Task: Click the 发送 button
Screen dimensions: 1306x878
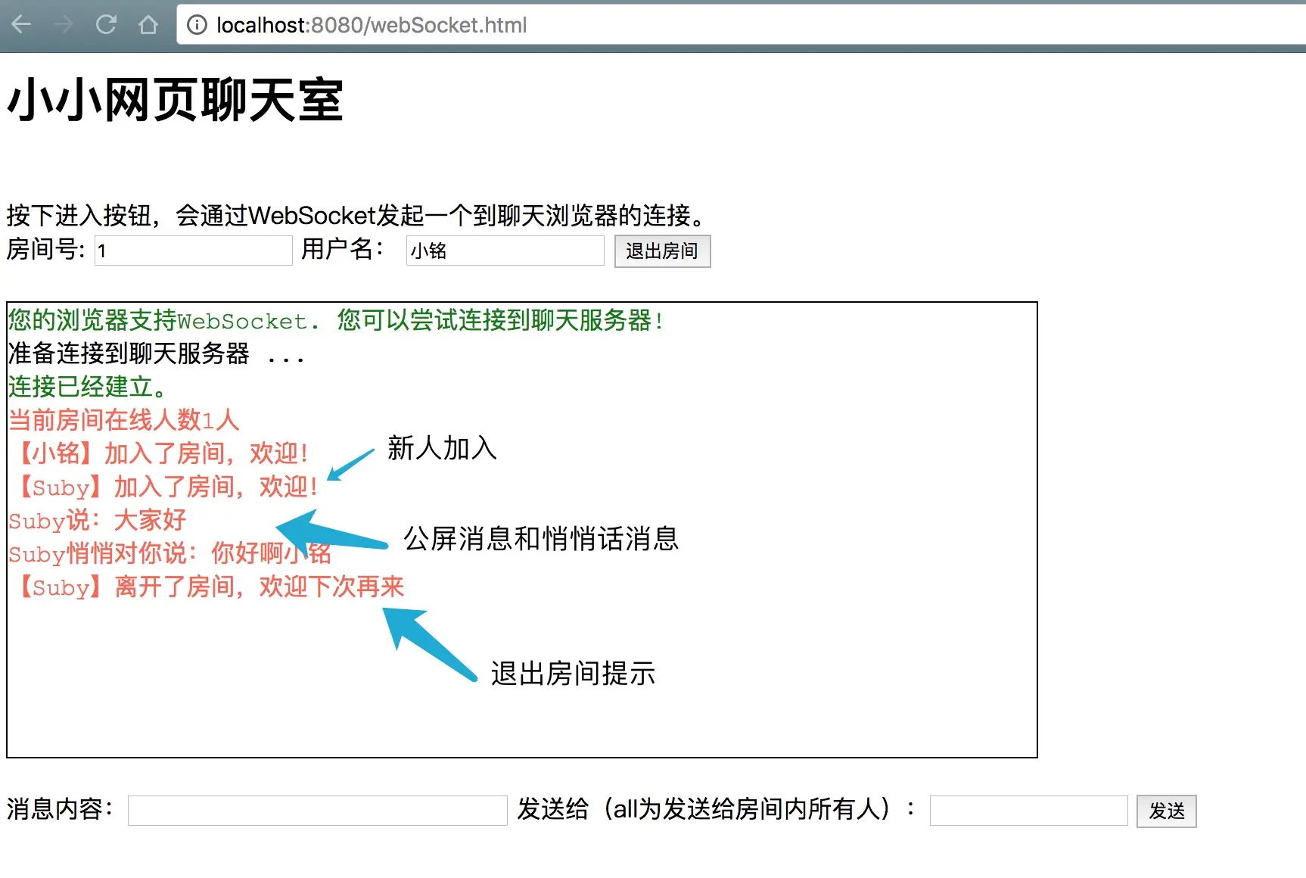Action: click(1166, 811)
